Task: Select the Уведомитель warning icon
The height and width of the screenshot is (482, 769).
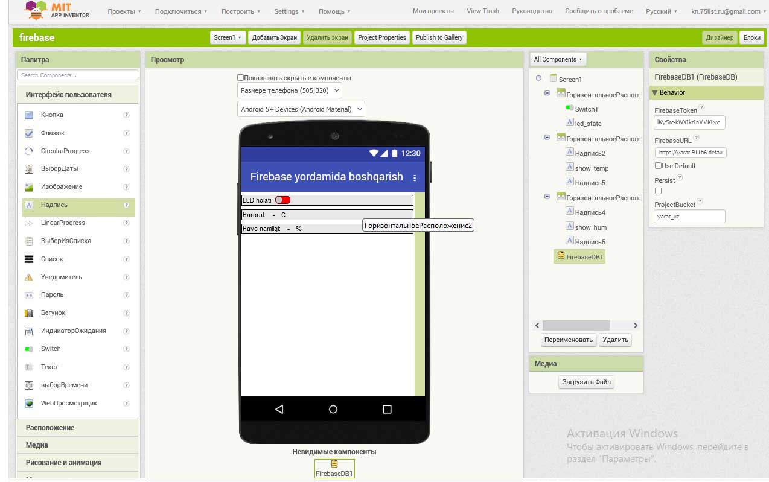Action: coord(28,277)
